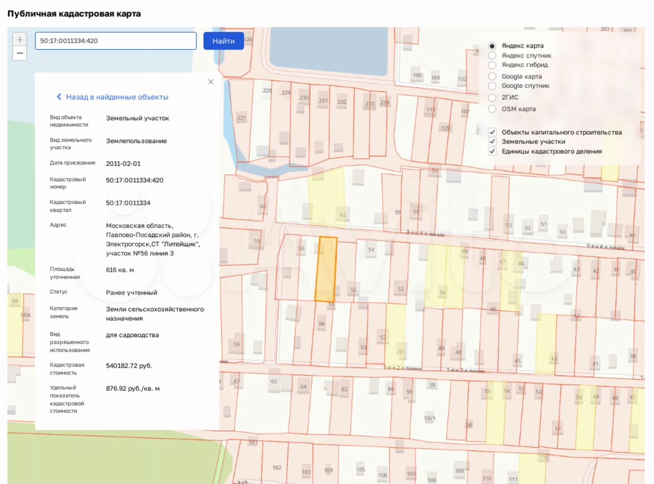Viewport: 654px width, 484px height.
Task: Toggle Объекты капитального строительства checkbox
Action: tap(493, 132)
